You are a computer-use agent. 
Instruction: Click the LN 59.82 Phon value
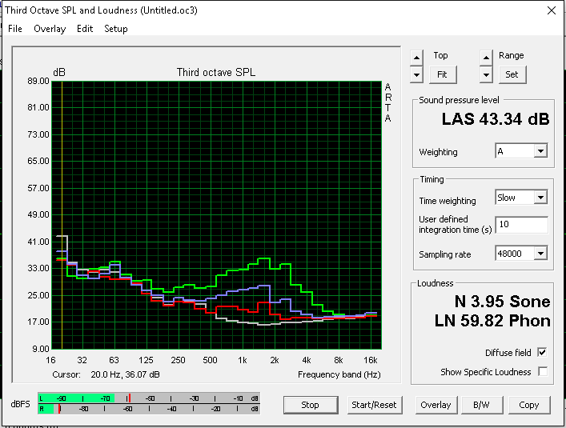[x=492, y=321]
